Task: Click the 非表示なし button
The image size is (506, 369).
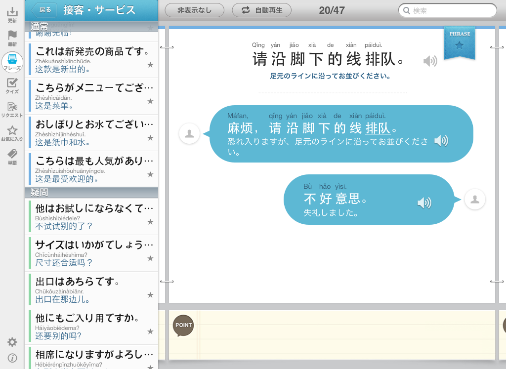Action: click(195, 10)
